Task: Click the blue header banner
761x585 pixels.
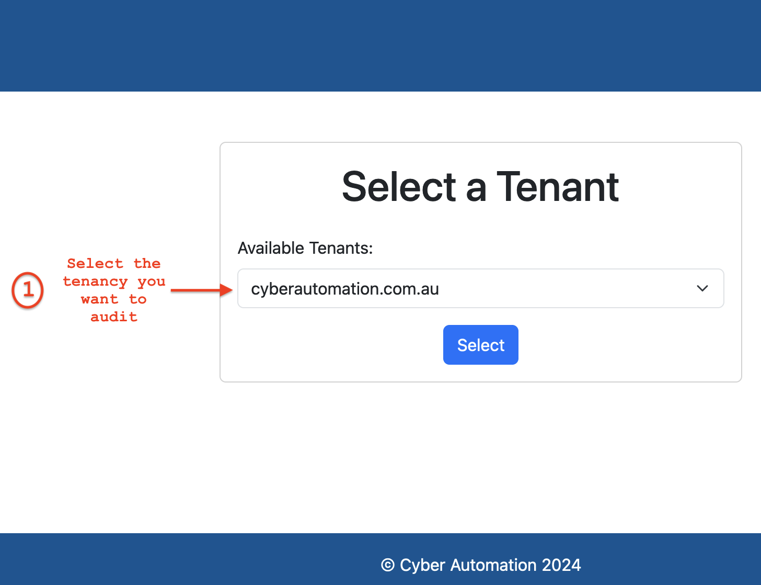Action: coord(380,46)
